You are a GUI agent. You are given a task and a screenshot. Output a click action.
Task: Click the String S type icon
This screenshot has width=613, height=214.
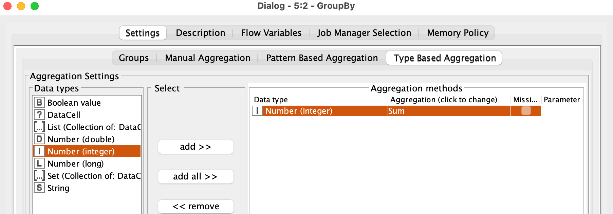tap(39, 188)
